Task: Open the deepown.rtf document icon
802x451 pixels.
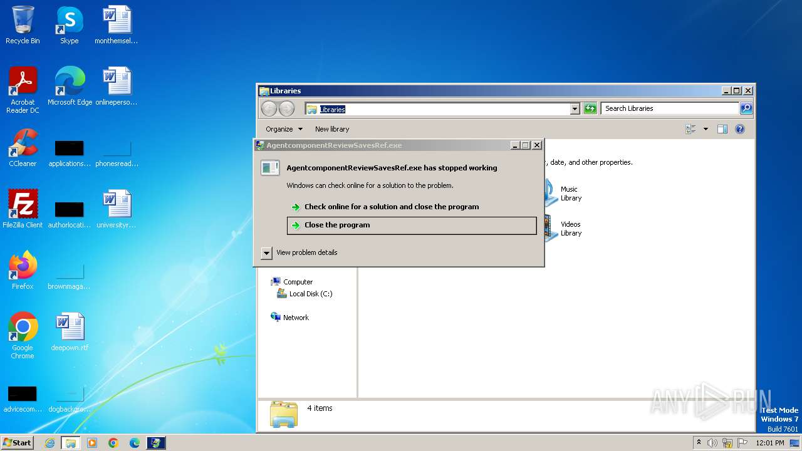Action: click(x=70, y=332)
